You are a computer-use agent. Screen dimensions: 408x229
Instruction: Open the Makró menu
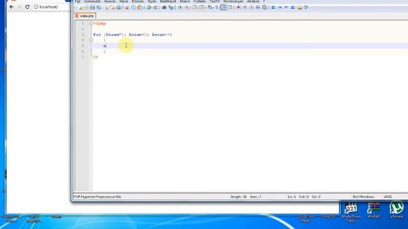(x=185, y=1)
